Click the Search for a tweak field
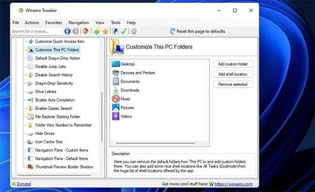 point(36,31)
